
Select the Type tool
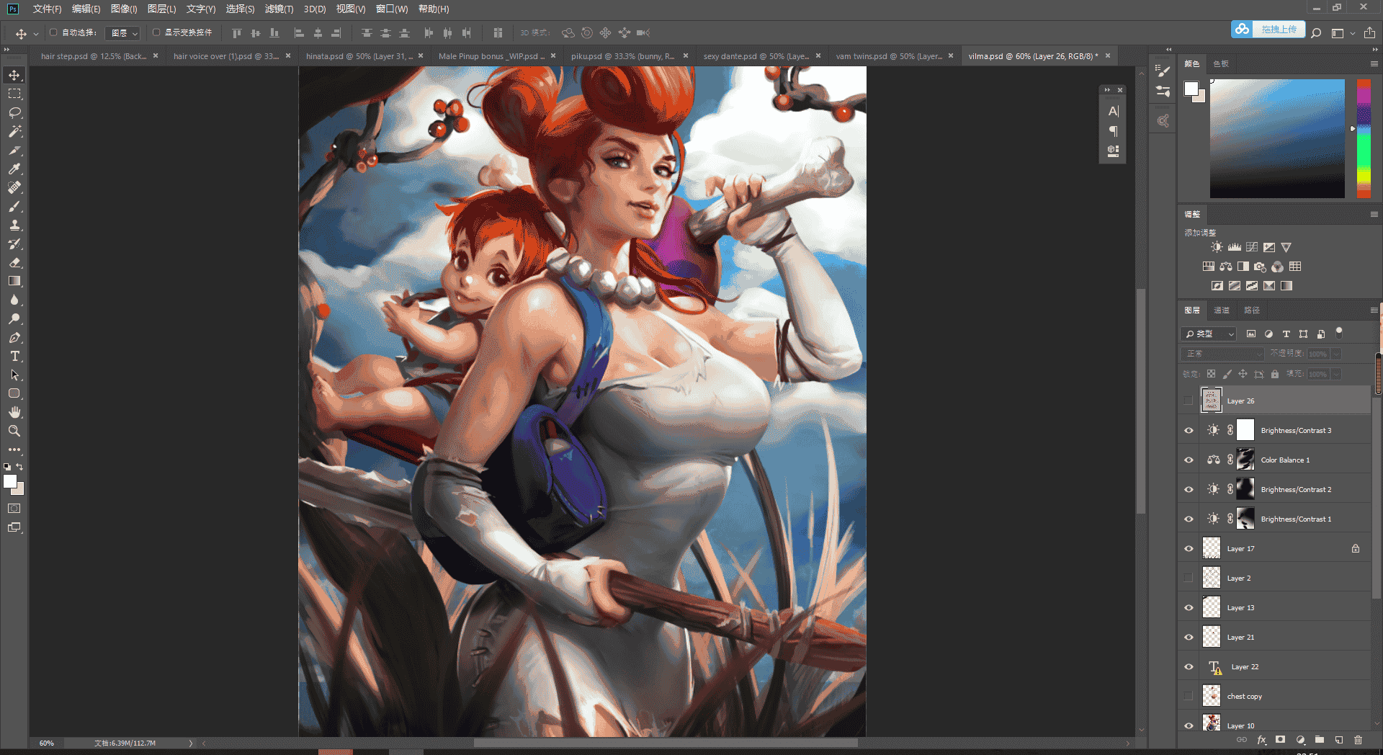click(14, 356)
